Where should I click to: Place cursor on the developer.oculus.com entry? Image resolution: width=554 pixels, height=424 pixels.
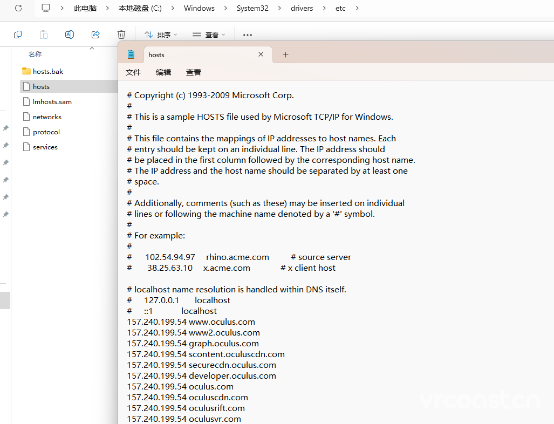coord(201,376)
